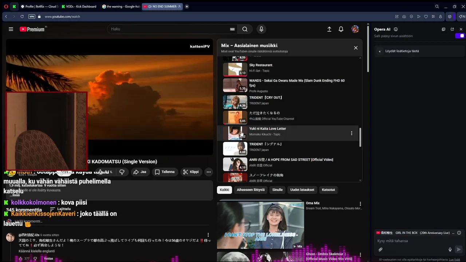Open more actions ellipsis under video
The image size is (466, 262).
(x=209, y=172)
